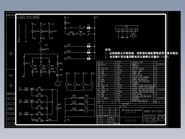185x139 pixels.
Task: Select the TA3 current transformer label
Action: 54,31
